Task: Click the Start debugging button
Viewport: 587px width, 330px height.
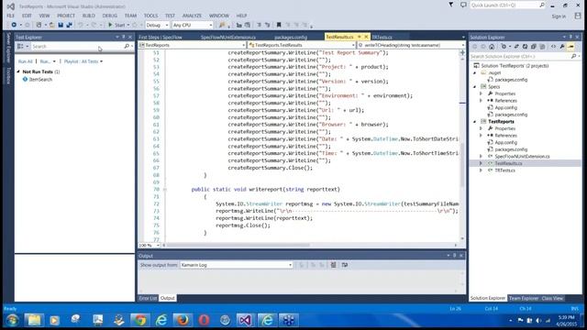Action: [116, 25]
